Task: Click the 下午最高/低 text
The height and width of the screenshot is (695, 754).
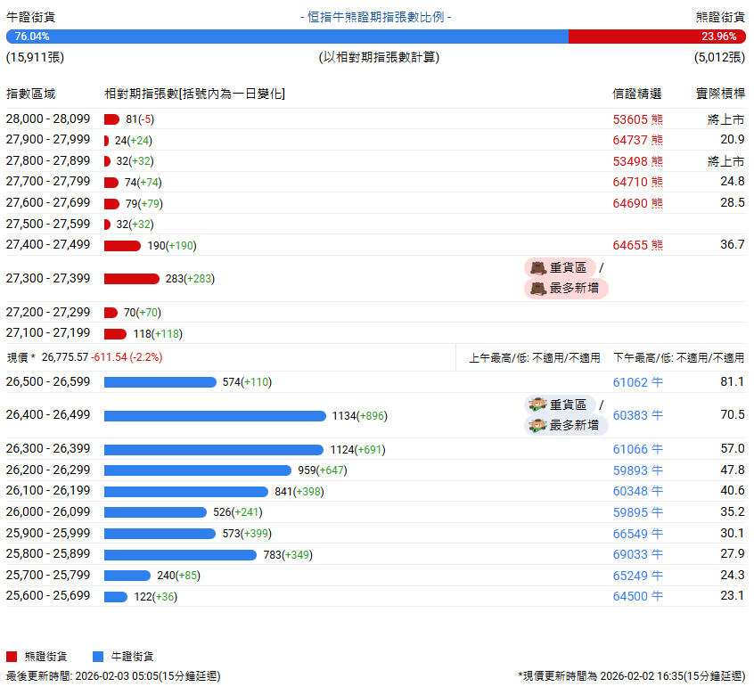Action: coord(679,357)
